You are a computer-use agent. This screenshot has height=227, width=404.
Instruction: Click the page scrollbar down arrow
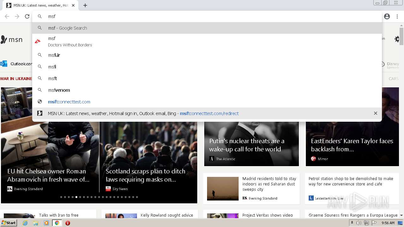coord(401,215)
